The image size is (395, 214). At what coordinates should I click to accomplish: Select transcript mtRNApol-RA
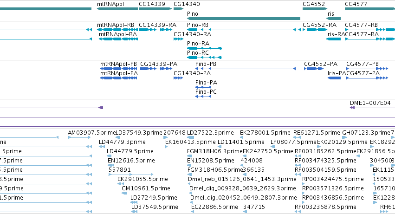(x=118, y=34)
